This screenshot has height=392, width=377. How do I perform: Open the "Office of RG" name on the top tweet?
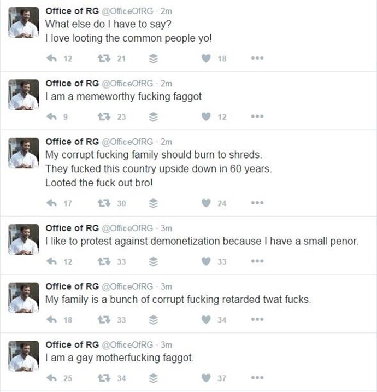pyautogui.click(x=72, y=10)
